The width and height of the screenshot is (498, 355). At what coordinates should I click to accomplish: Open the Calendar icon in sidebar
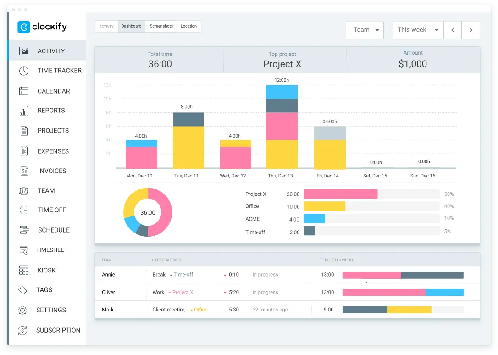click(24, 91)
